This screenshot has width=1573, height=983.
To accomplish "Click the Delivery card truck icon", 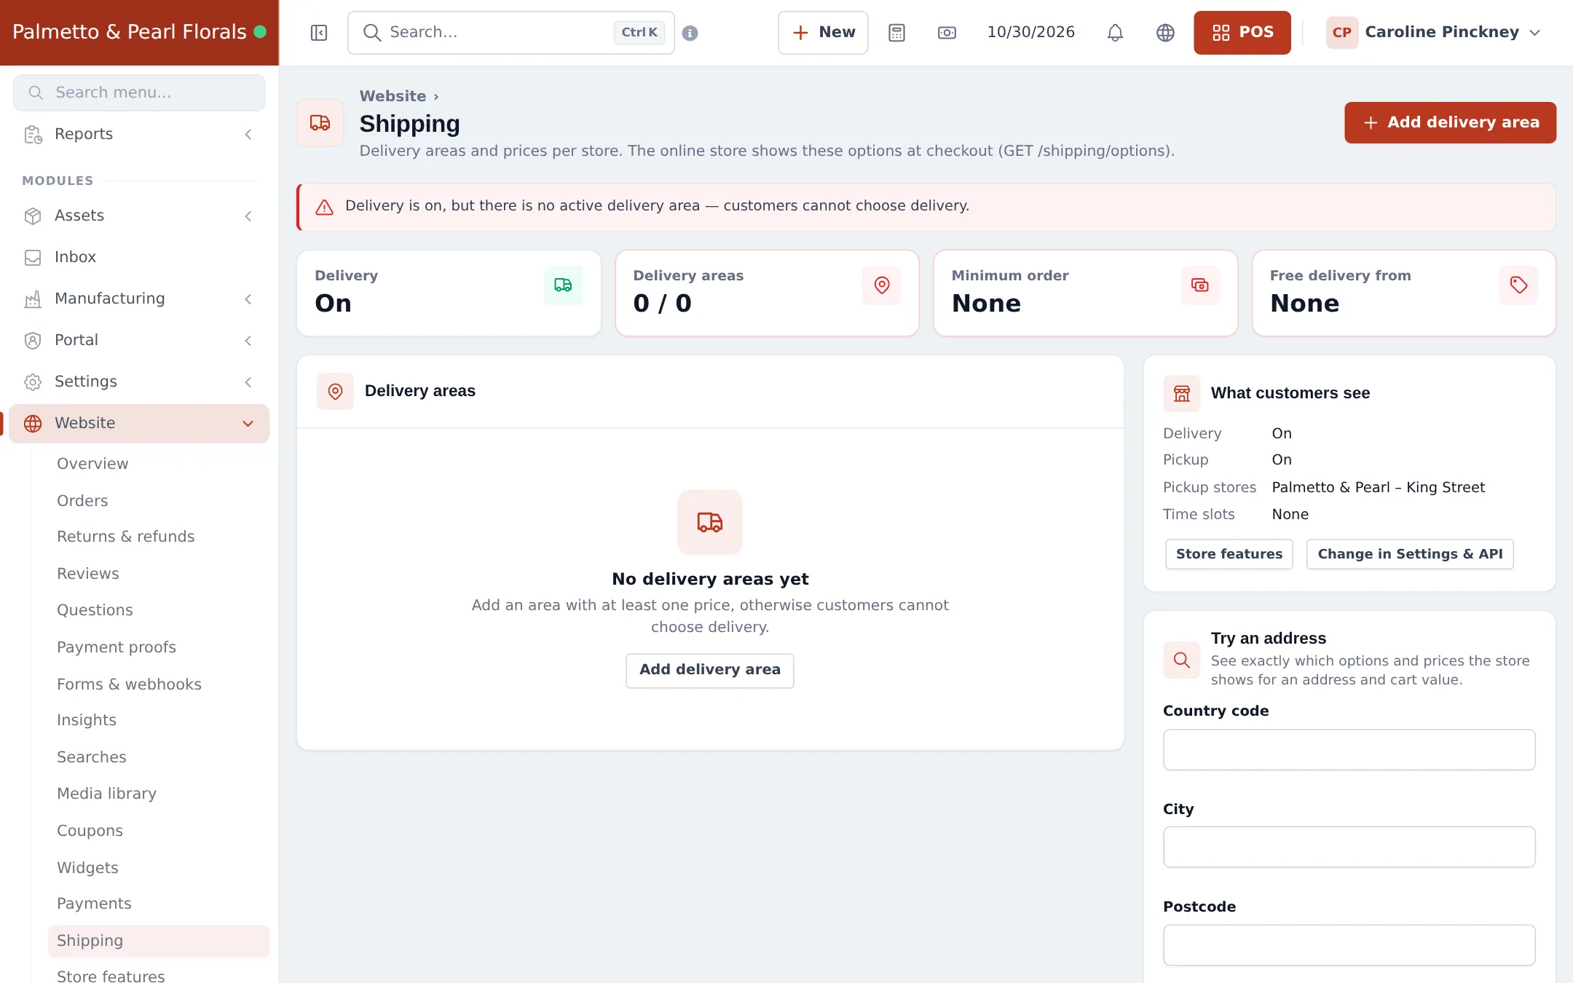I will 563,285.
